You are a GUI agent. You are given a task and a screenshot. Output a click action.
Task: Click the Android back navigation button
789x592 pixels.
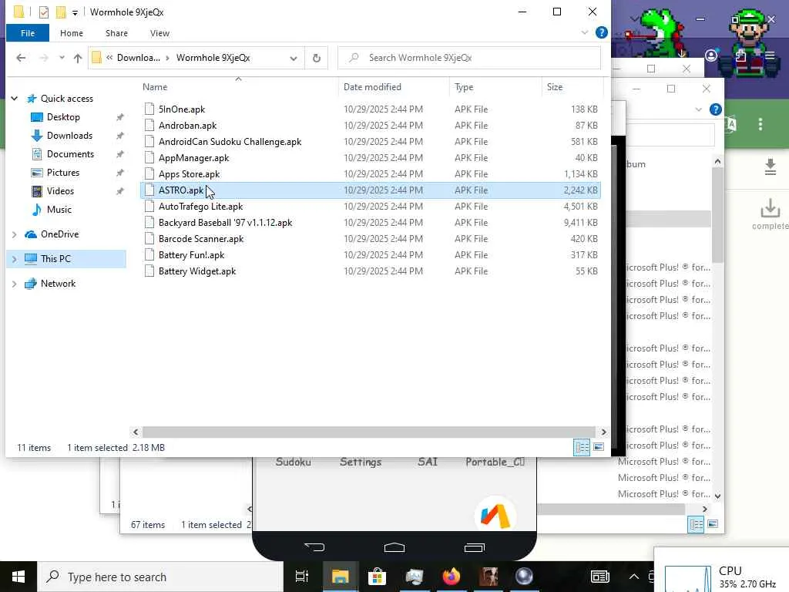314,547
